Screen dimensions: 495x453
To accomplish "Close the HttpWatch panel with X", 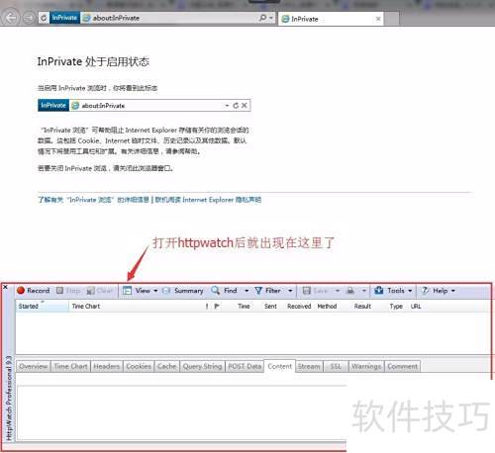I will pyautogui.click(x=5, y=287).
